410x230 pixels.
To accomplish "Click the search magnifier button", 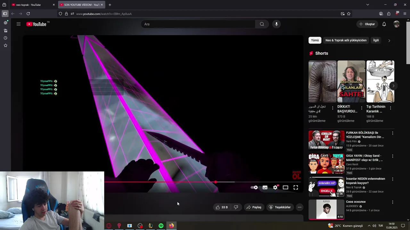I will tap(262, 24).
